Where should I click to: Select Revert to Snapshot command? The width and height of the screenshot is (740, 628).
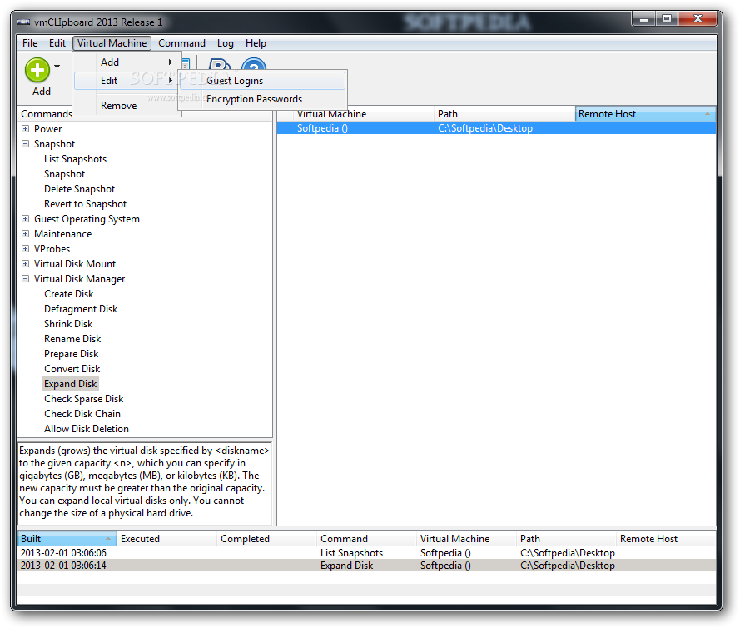pyautogui.click(x=86, y=204)
